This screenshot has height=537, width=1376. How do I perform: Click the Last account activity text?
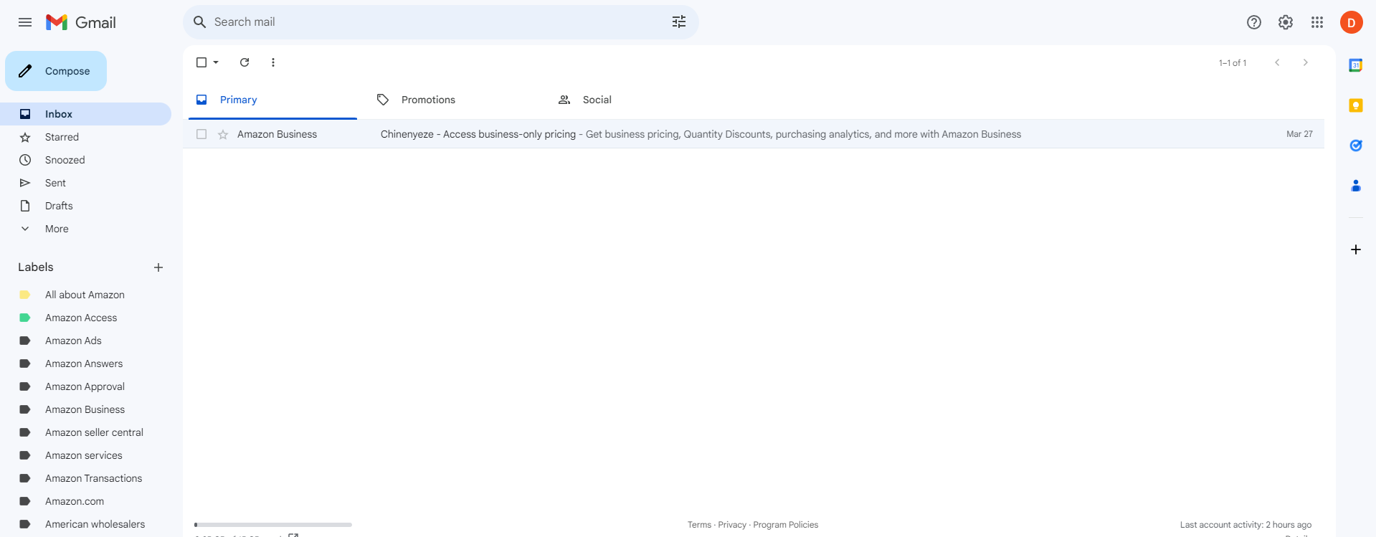pos(1245,525)
